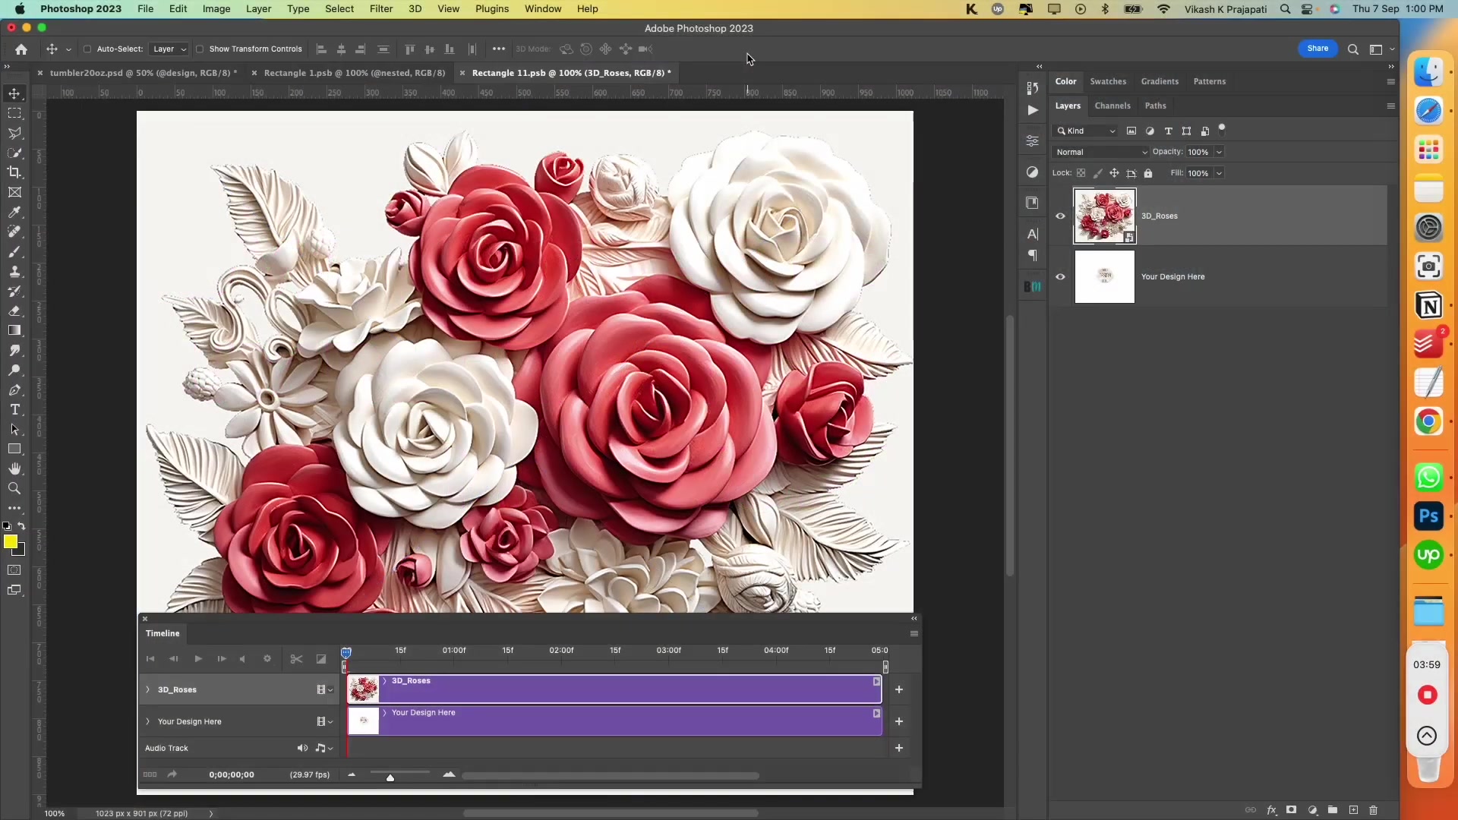The height and width of the screenshot is (820, 1458).
Task: Click the scissors icon in the Timeline toolbar
Action: click(296, 658)
